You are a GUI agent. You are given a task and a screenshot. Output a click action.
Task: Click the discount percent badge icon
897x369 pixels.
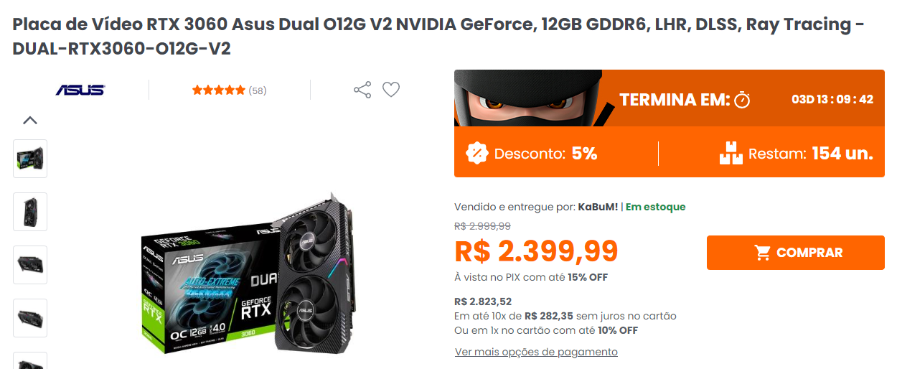476,153
